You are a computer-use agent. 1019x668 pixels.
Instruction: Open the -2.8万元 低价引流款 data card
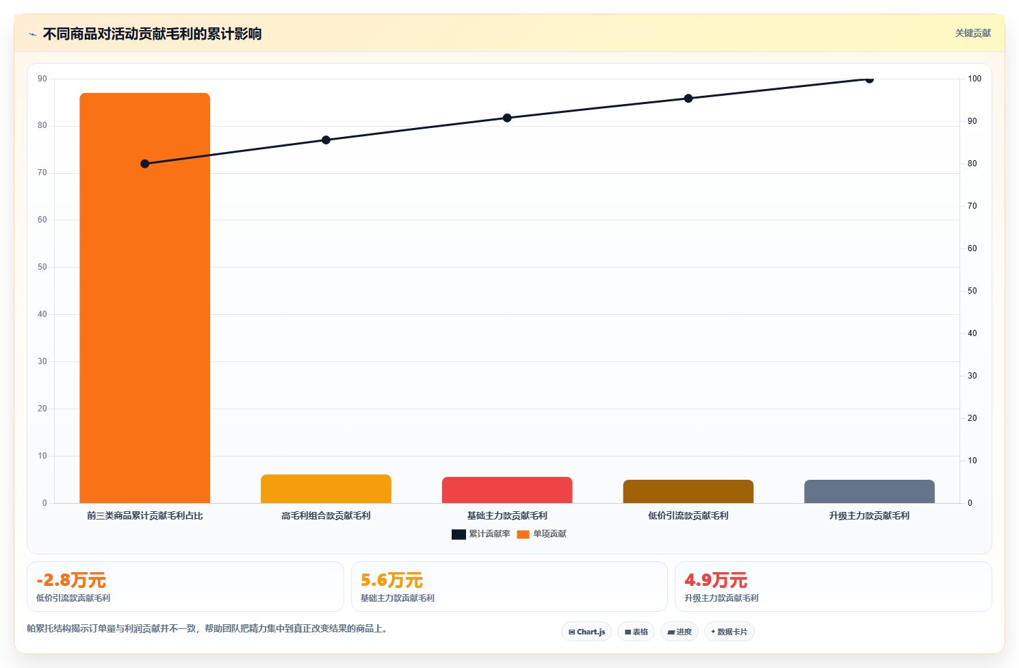tap(185, 587)
